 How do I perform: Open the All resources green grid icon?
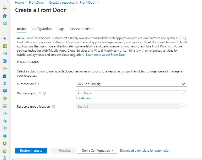(x=4, y=46)
